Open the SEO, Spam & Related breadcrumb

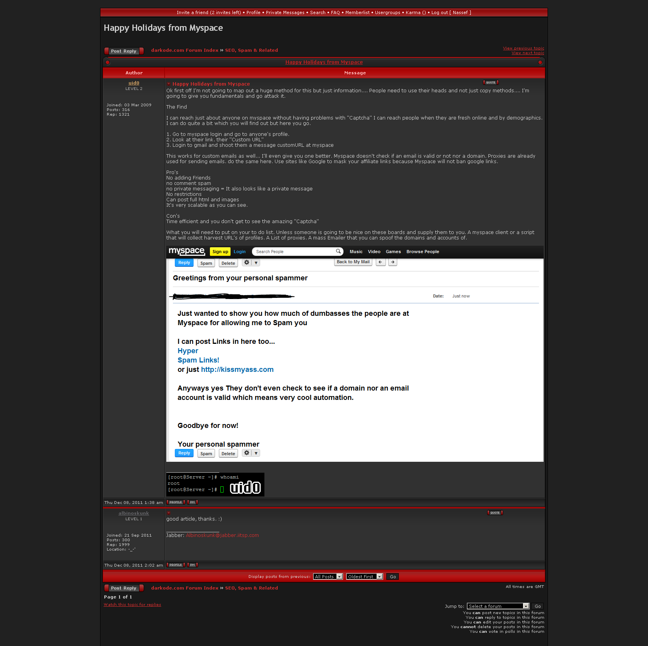(251, 50)
